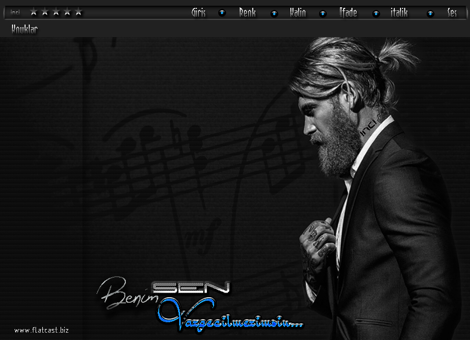
Task: Toggle Kalin bold text option
Action: click(x=298, y=13)
